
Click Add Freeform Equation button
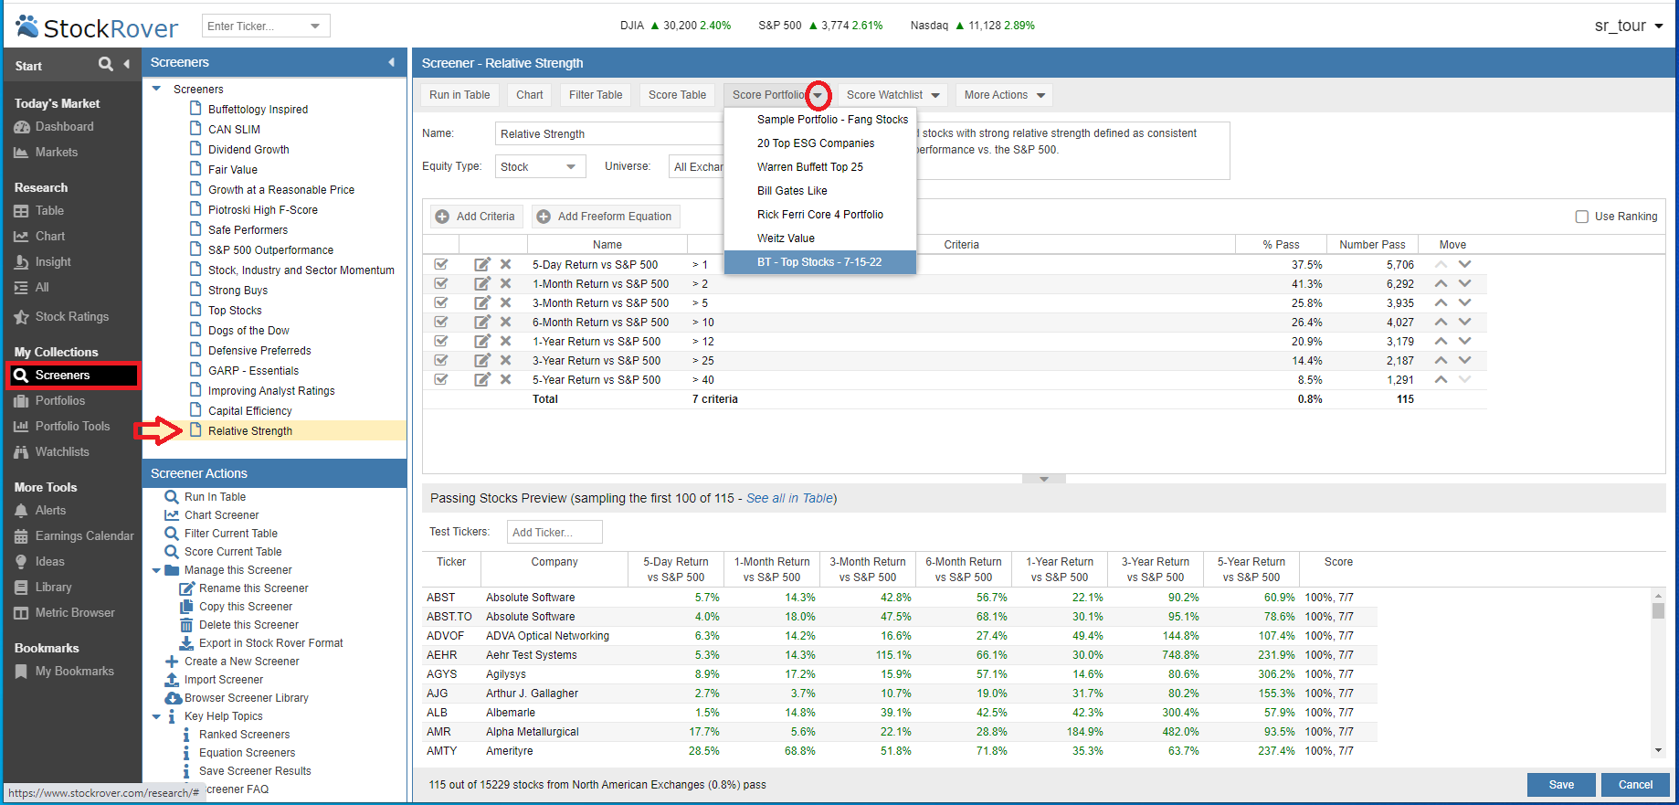point(606,217)
